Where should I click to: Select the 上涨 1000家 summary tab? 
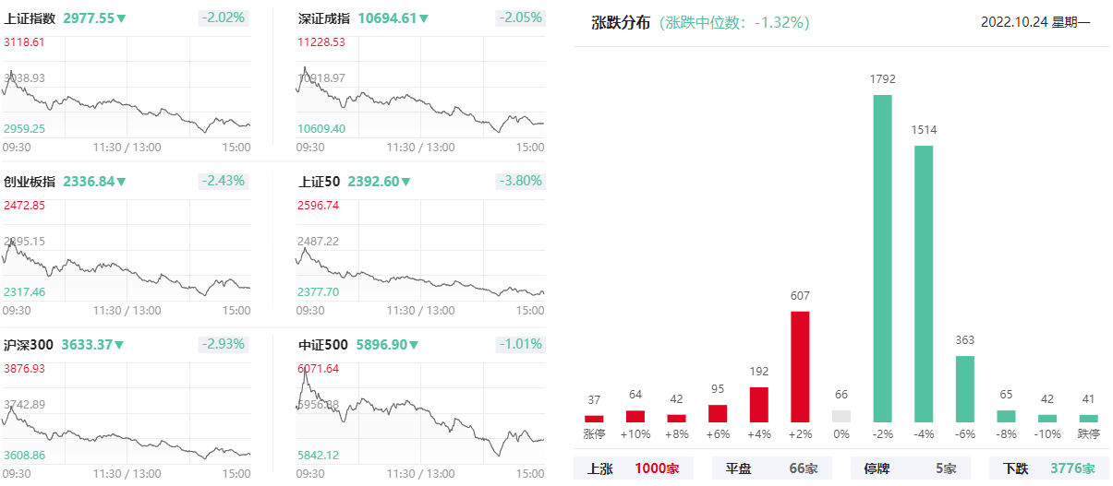[634, 468]
